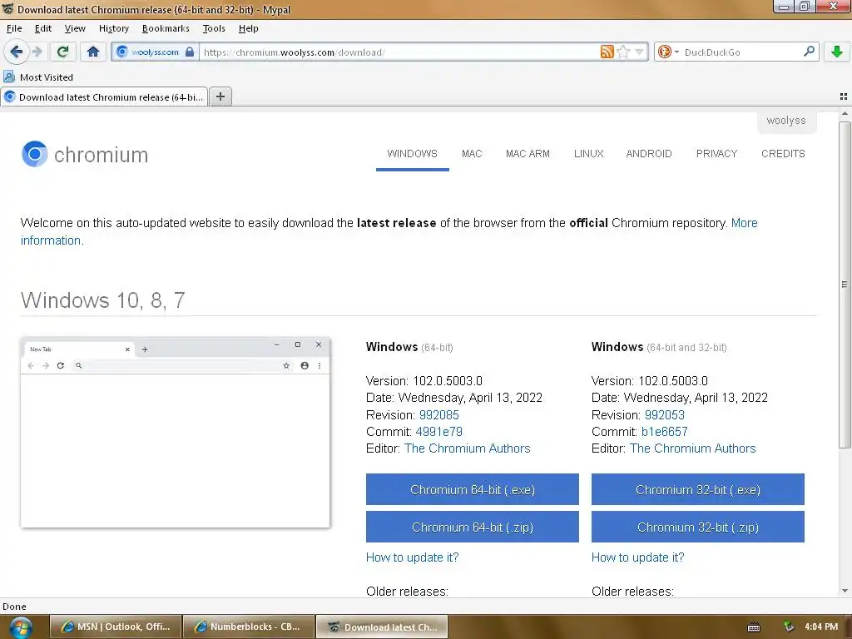Open the taskbar keyboard icon
The image size is (852, 639).
[x=754, y=627]
